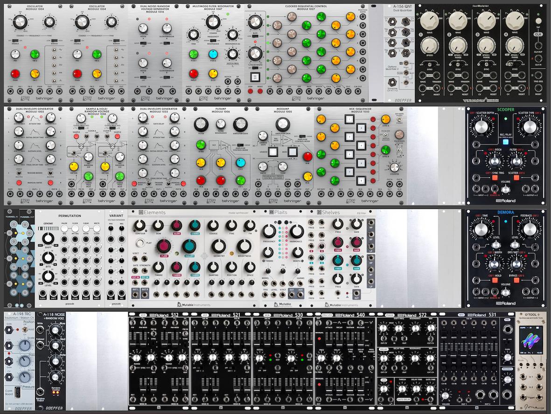Screen dimensions: 551x414
Task: Click the TIME knob on Demora
Action: (x=481, y=230)
